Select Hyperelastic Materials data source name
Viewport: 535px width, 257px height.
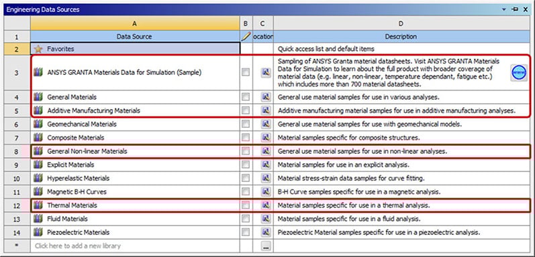tap(79, 179)
